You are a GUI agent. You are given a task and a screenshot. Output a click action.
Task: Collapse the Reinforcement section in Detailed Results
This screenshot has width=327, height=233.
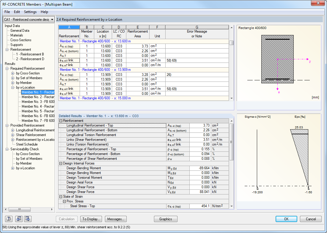pyautogui.click(x=61, y=121)
